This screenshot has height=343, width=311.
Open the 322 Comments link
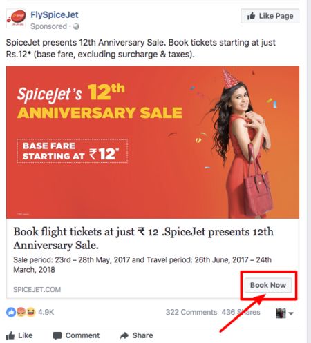(x=191, y=312)
